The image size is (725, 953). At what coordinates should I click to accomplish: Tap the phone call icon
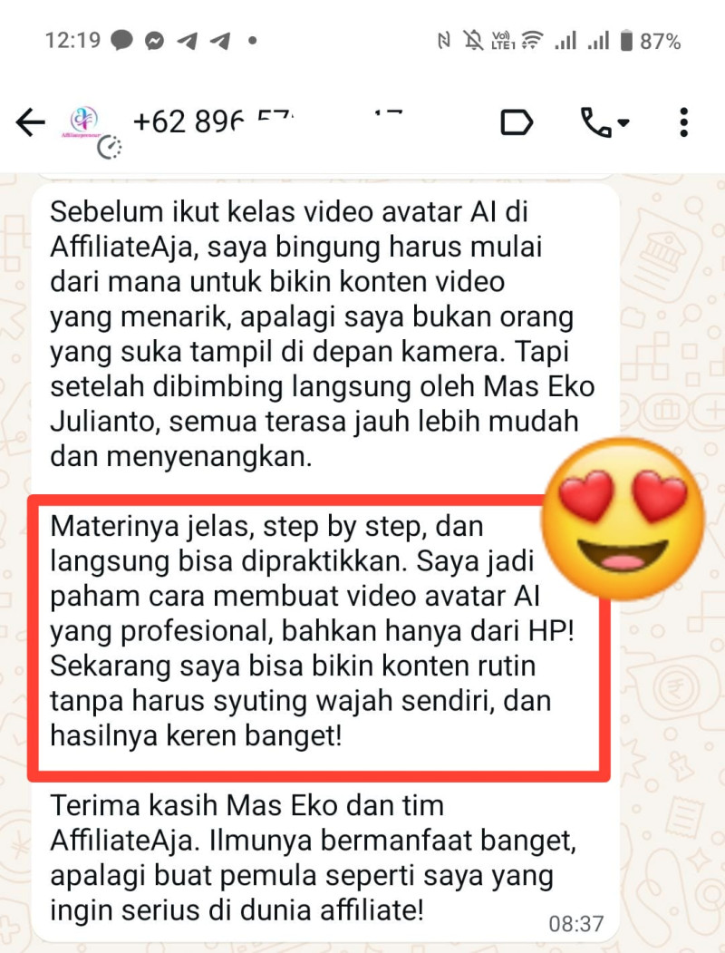(x=595, y=122)
